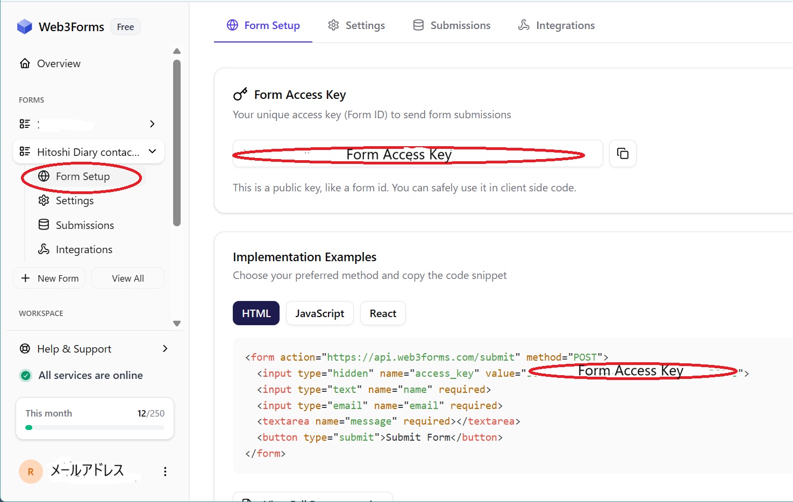The height and width of the screenshot is (502, 793).
Task: Click the monthly usage progress bar
Action: click(95, 428)
